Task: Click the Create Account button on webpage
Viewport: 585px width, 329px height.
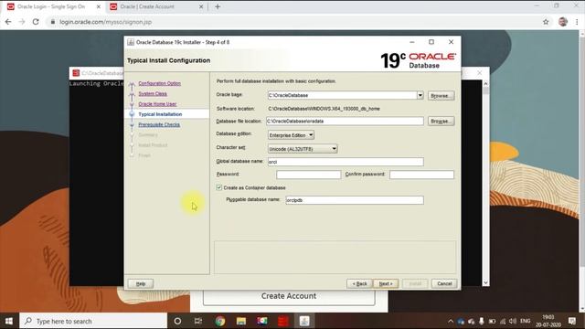Action: coord(289,296)
